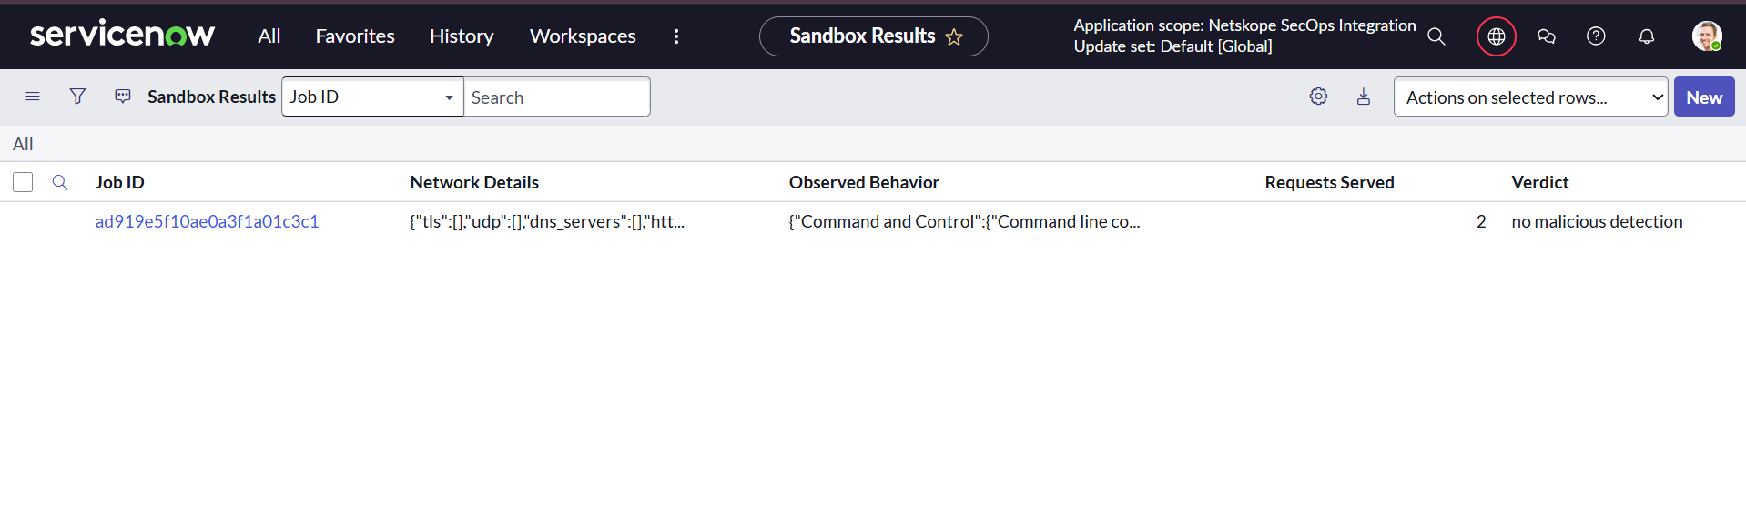The height and width of the screenshot is (529, 1746).
Task: Click the export download icon
Action: point(1364,97)
